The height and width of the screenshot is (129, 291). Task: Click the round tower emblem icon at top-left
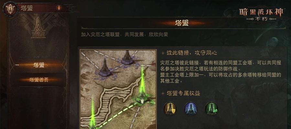(10, 9)
